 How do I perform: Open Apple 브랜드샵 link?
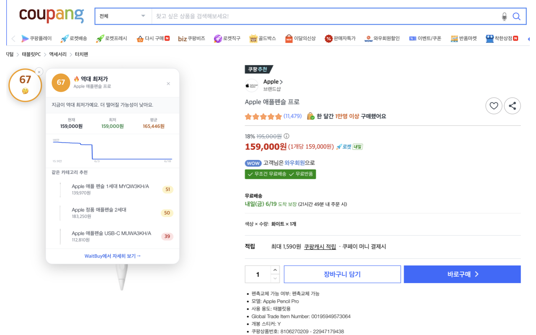(x=273, y=85)
